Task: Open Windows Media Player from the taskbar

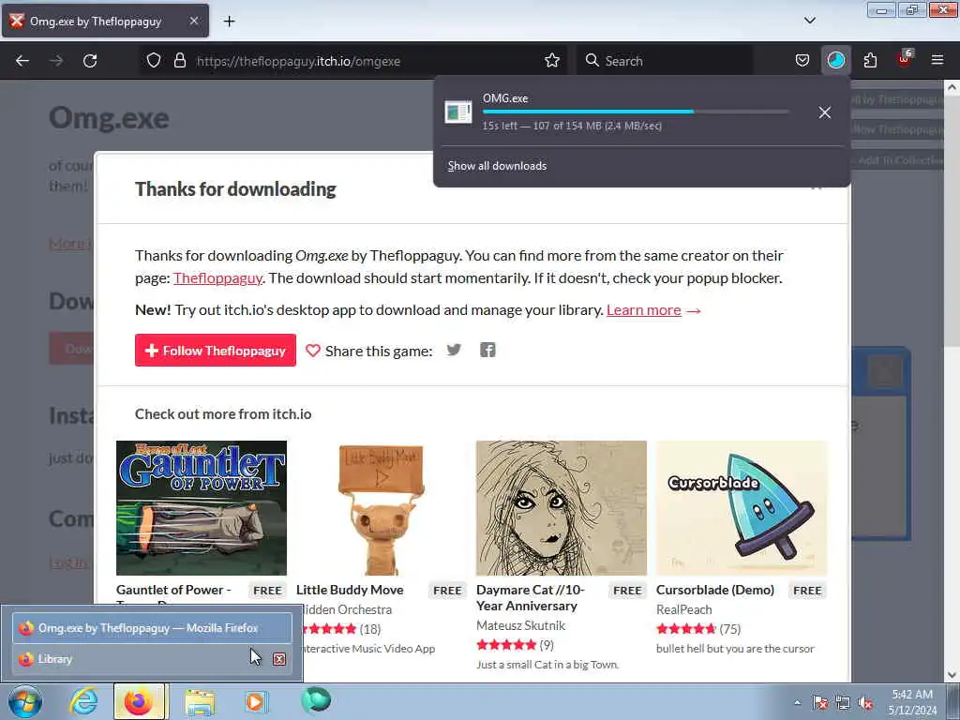Action: [256, 701]
